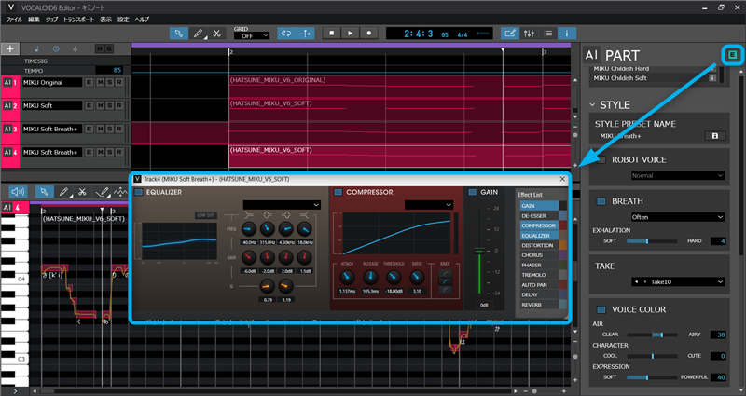Open the Take10 dropdown
Viewport: 746px width, 396px height.
point(678,282)
